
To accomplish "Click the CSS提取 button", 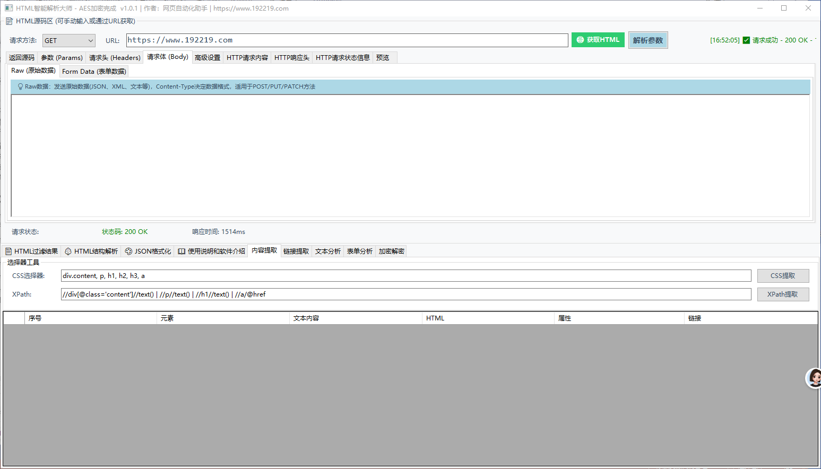I will pyautogui.click(x=783, y=276).
